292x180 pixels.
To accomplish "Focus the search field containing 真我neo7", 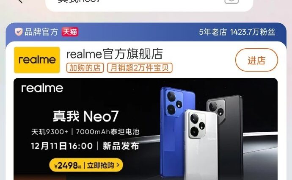I will tap(149, 4).
